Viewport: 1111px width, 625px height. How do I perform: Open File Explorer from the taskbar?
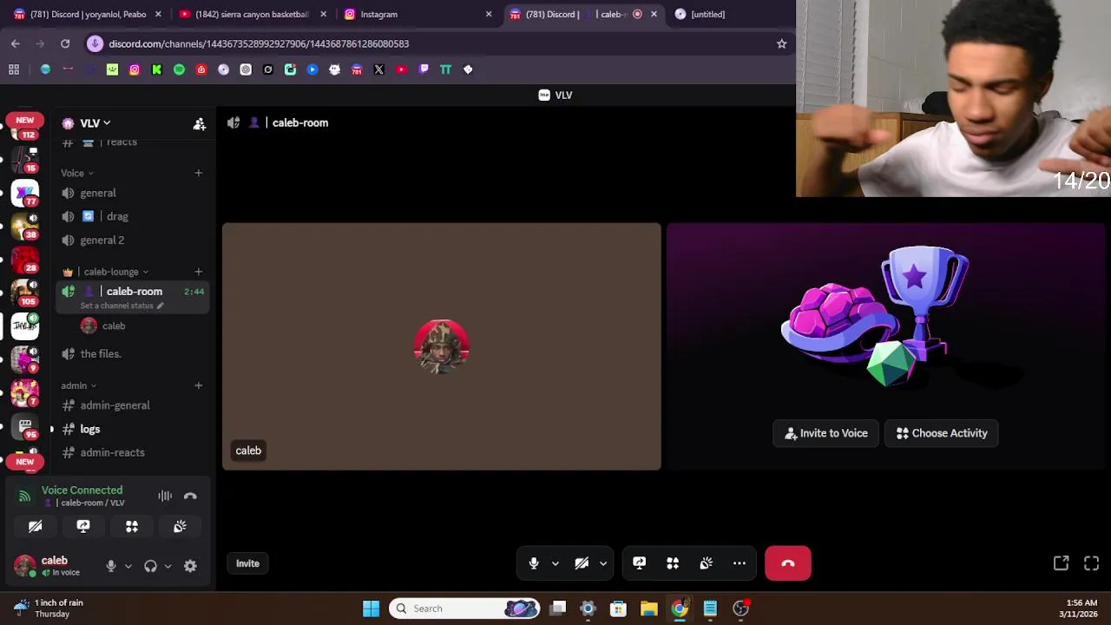(648, 609)
